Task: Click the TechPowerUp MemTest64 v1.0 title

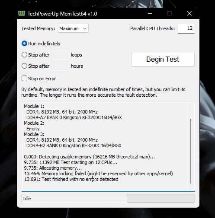Action: (x=62, y=14)
